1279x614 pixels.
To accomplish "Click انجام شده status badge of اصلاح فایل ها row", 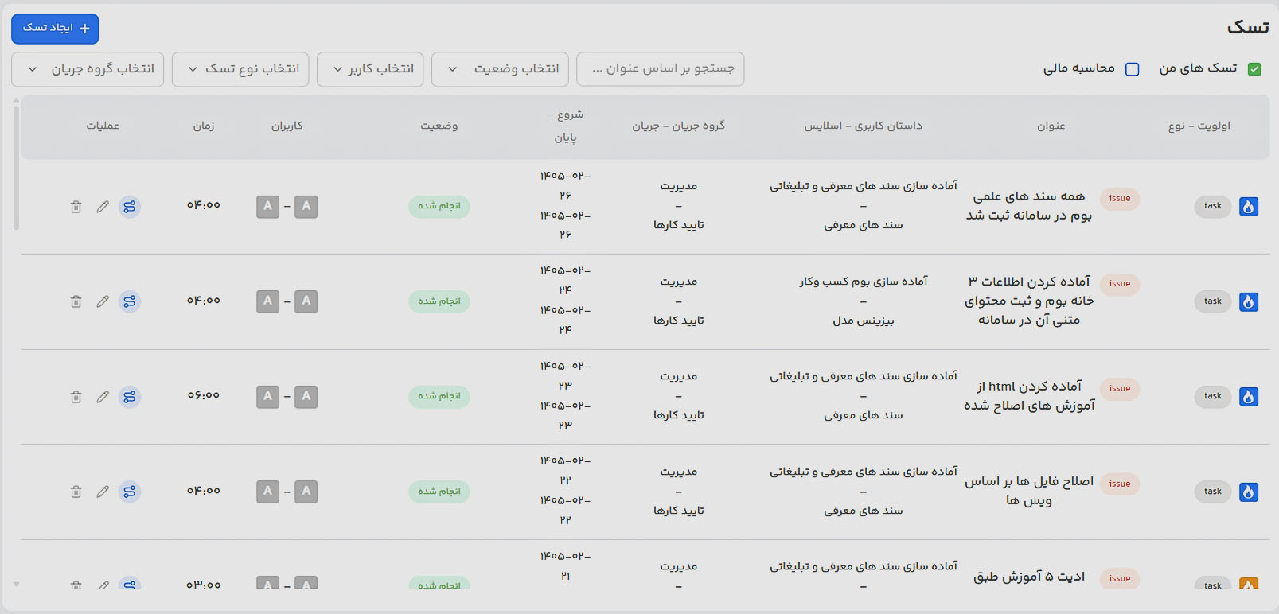I will coord(439,492).
